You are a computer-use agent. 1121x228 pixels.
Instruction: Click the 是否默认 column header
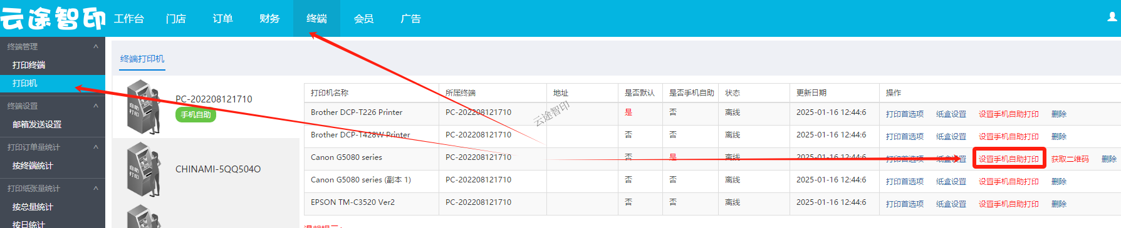[x=640, y=93]
